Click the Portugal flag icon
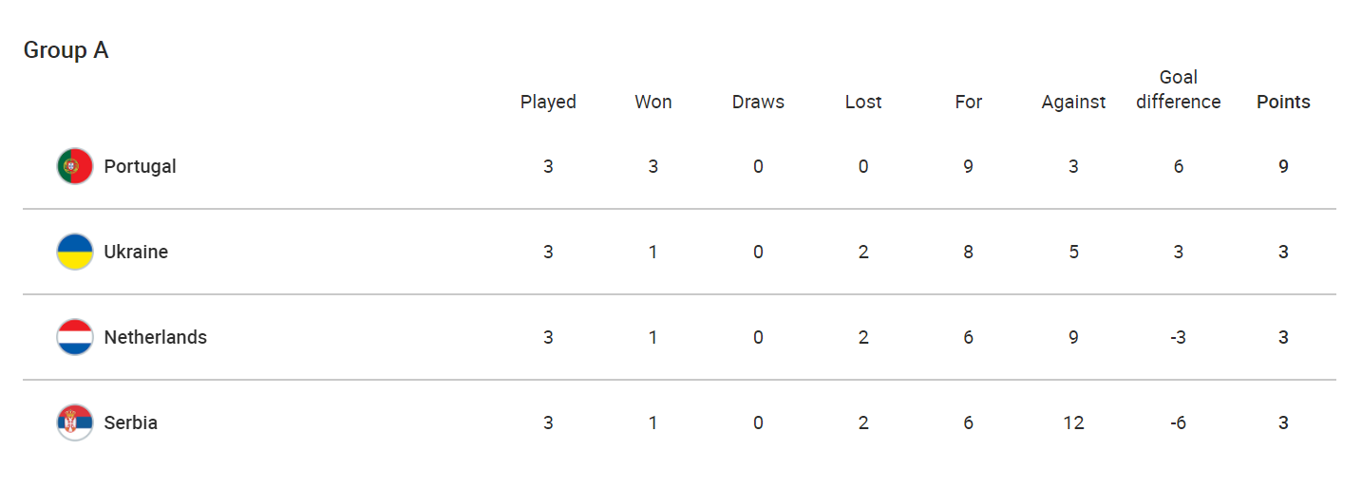Image resolution: width=1362 pixels, height=488 pixels. pos(74,166)
